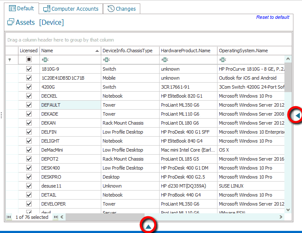Sort by DeviceInfo.ChassisType column header
This screenshot has width=302, height=233.
[x=130, y=51]
